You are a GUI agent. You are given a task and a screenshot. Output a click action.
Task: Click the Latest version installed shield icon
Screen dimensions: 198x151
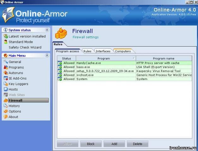tap(6, 36)
